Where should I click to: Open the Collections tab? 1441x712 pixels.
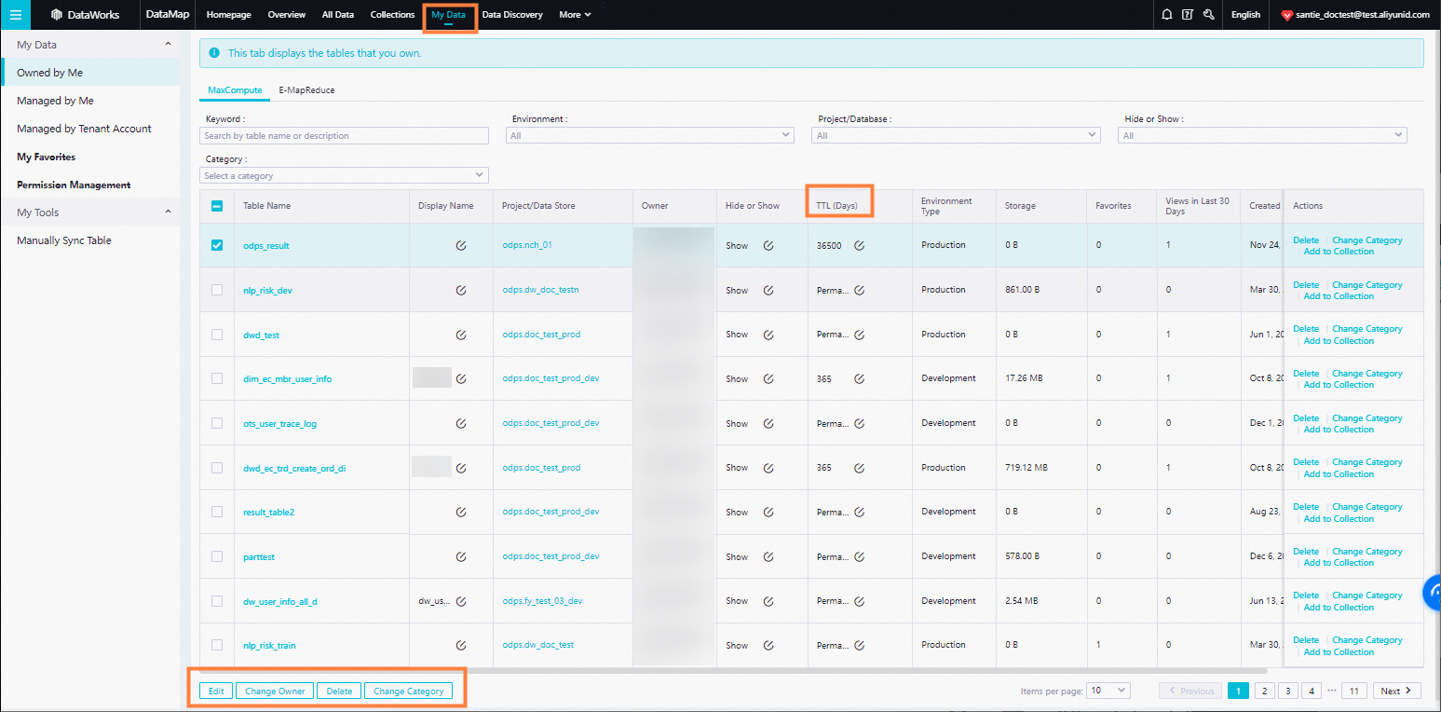pos(392,15)
